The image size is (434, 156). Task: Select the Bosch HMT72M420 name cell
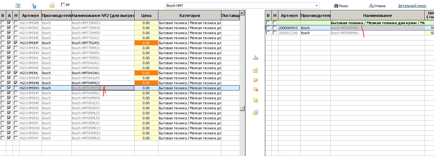coord(103,28)
